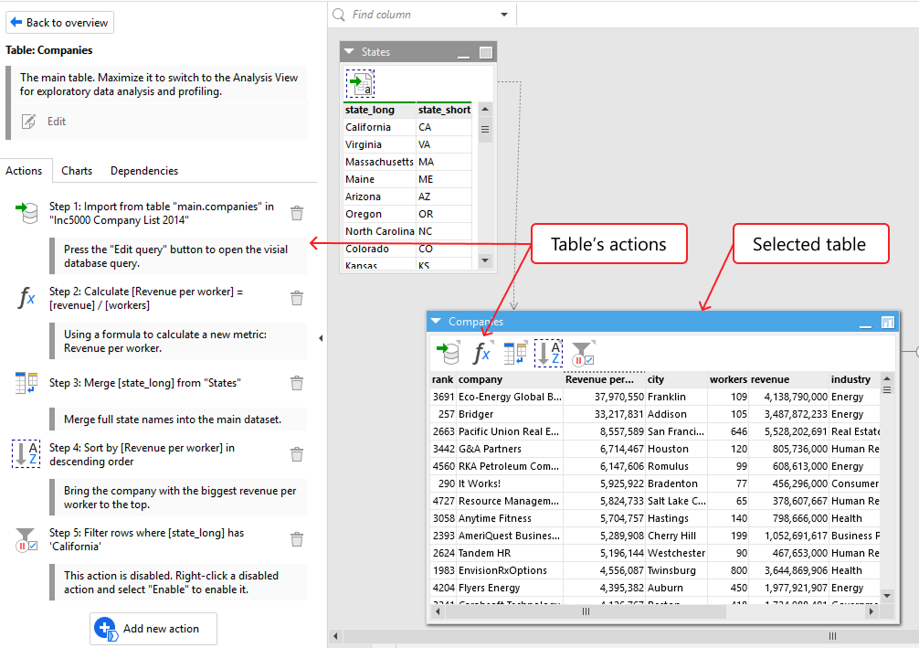Delete Step 5 filter action with trash icon
This screenshot has width=919, height=648.
297,539
